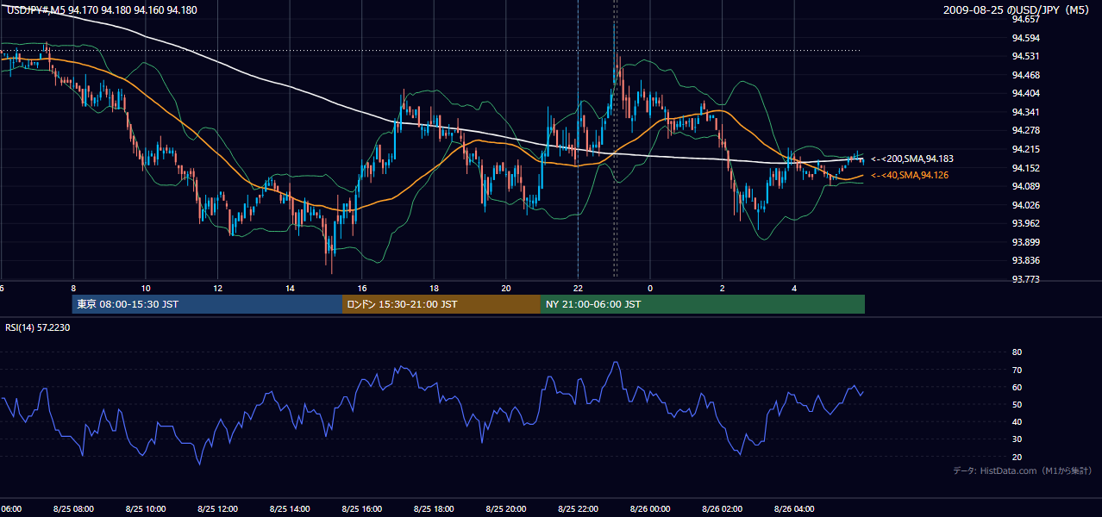Select the NY 21:00-06:00 JST session bar

[703, 304]
